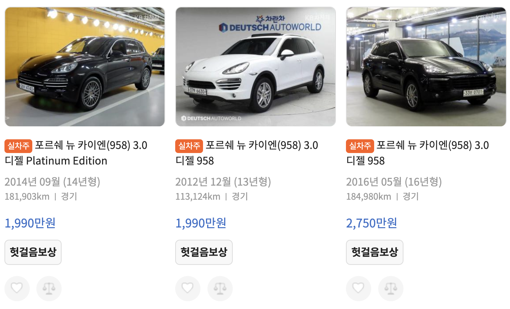Viewport: 510px width, 309px height.
Task: Click compare scale icon for white 2012 Cayenne
Action: (x=220, y=288)
